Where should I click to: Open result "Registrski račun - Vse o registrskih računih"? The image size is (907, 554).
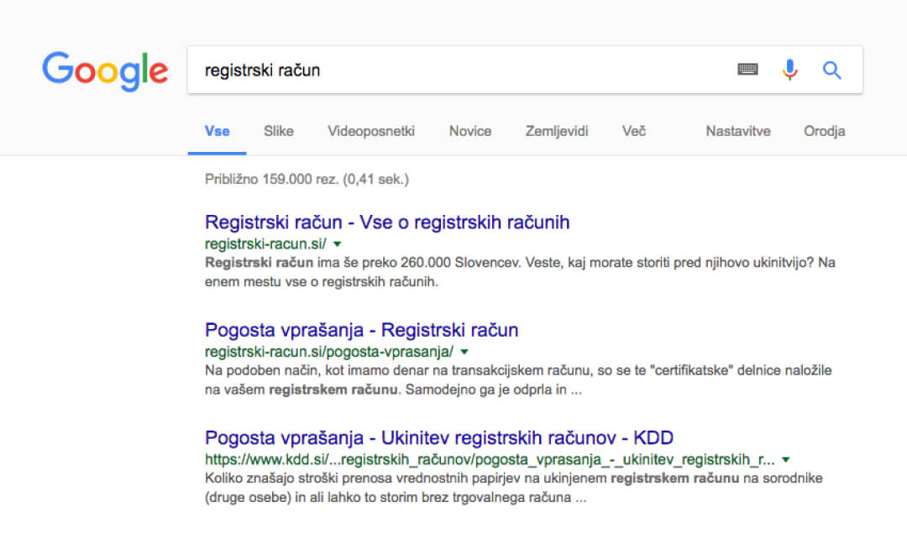(387, 222)
